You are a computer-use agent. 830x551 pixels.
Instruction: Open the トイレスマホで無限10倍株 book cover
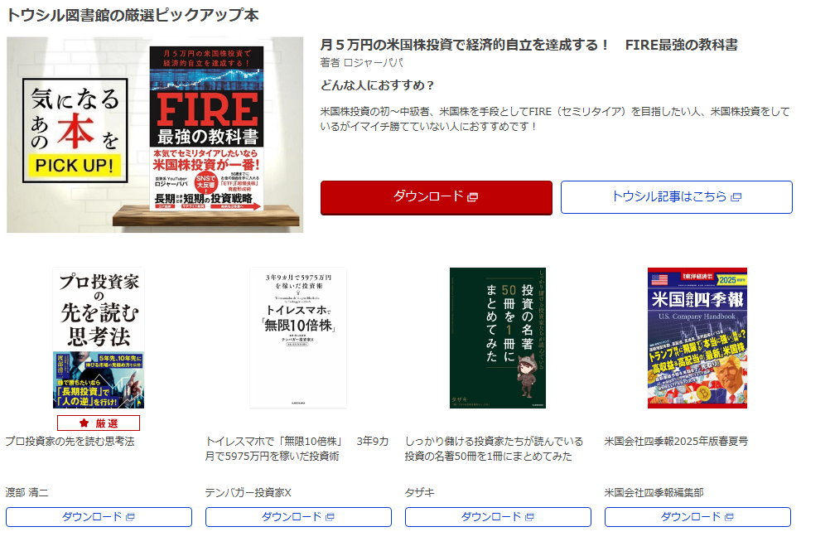298,338
